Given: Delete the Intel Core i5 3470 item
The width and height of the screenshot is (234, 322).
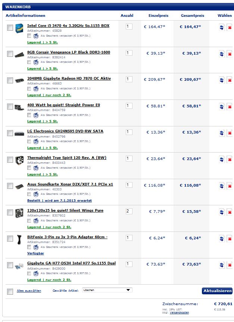Looking at the screenshot, I should tap(230, 28).
